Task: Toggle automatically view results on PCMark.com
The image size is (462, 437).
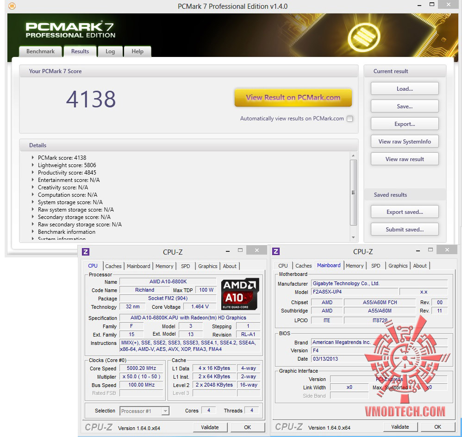Action: click(x=350, y=119)
